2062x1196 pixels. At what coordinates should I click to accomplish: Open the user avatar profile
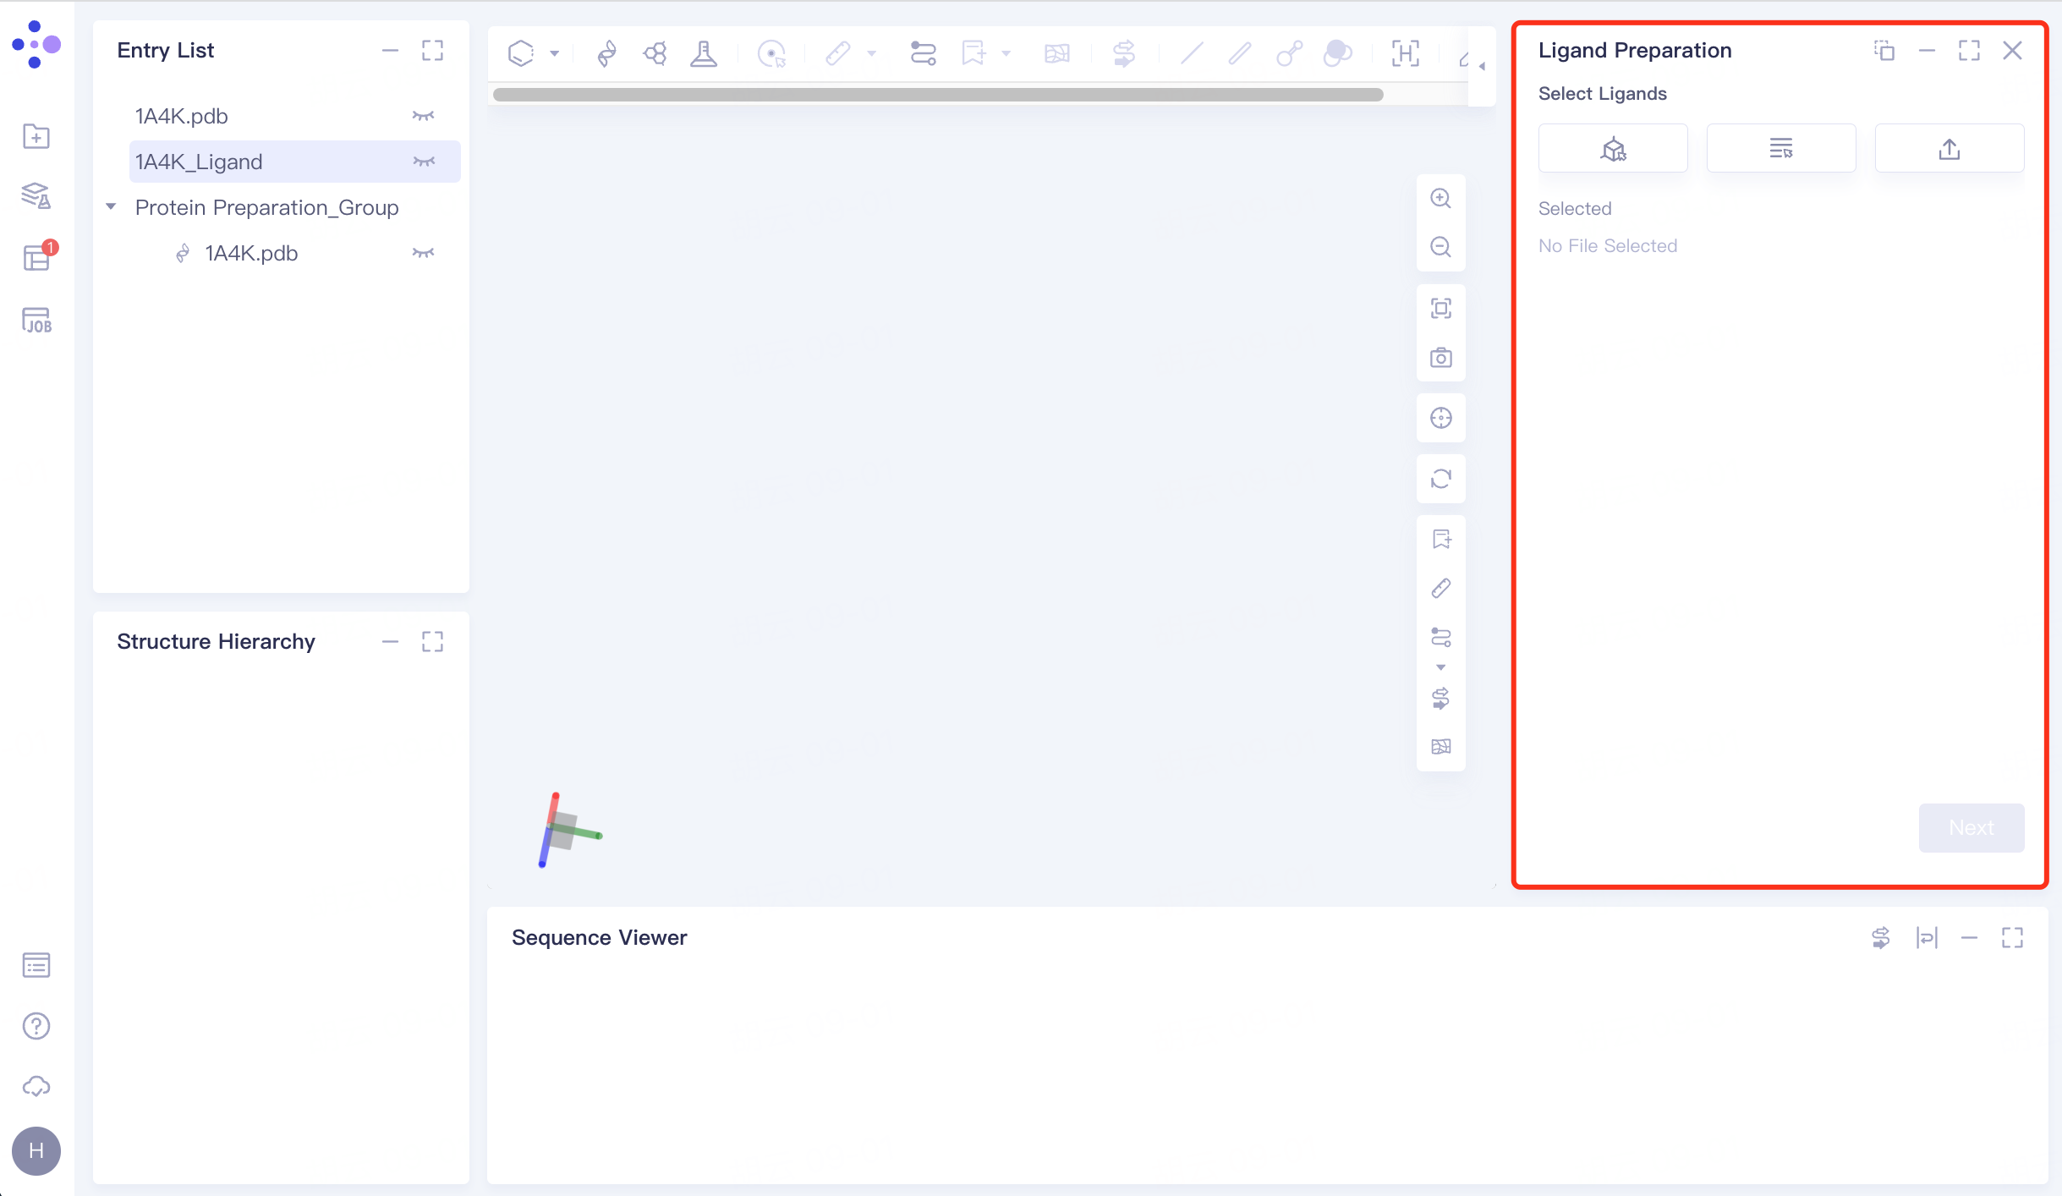tap(36, 1150)
